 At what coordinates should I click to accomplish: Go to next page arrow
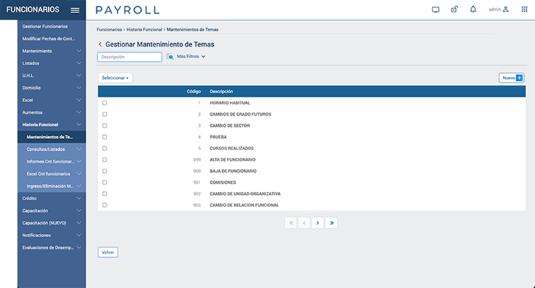pos(317,223)
